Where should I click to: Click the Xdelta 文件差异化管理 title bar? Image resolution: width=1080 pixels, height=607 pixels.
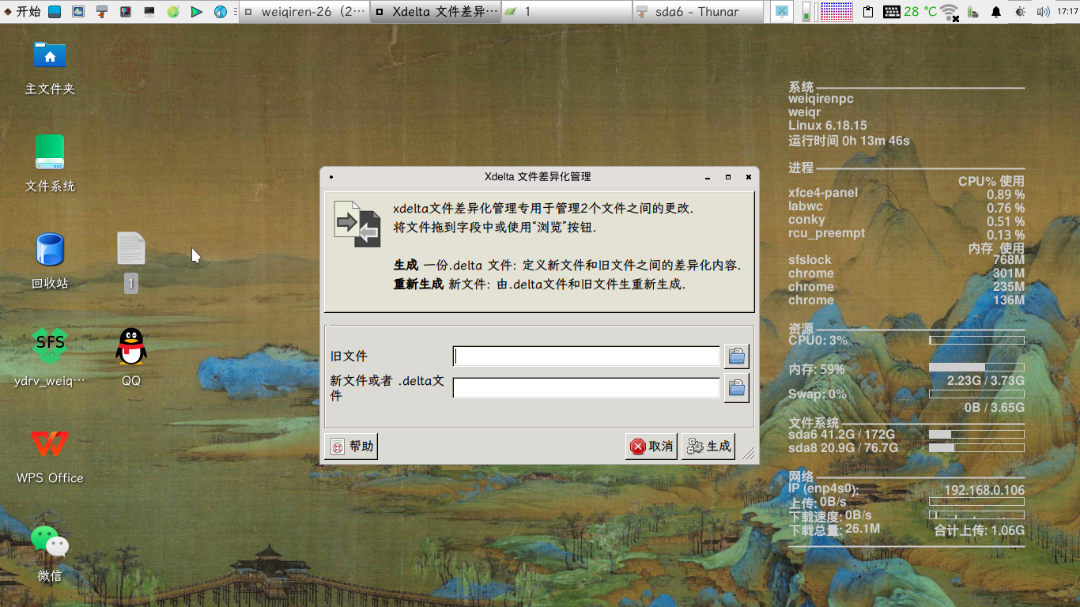pos(538,177)
